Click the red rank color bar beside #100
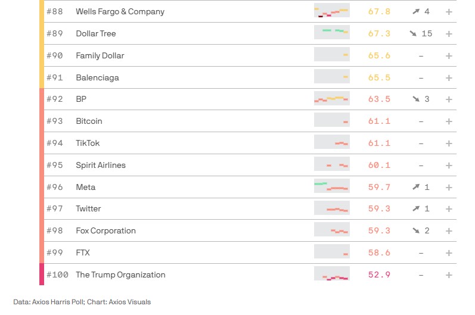Image resolution: width=475 pixels, height=315 pixels. tap(42, 275)
